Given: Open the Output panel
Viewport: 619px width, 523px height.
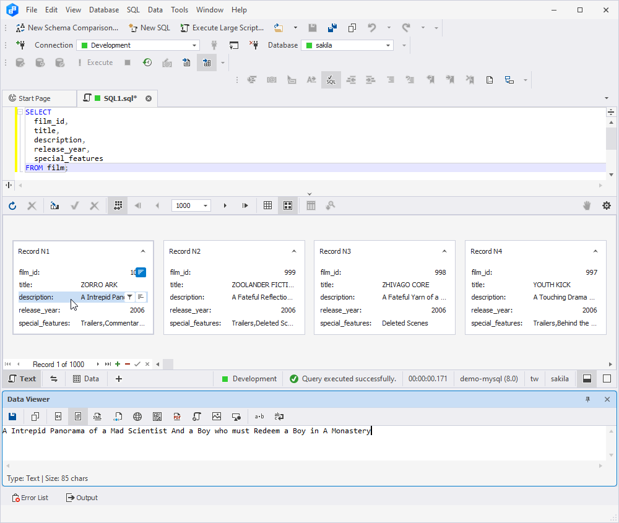Looking at the screenshot, I should tap(82, 498).
